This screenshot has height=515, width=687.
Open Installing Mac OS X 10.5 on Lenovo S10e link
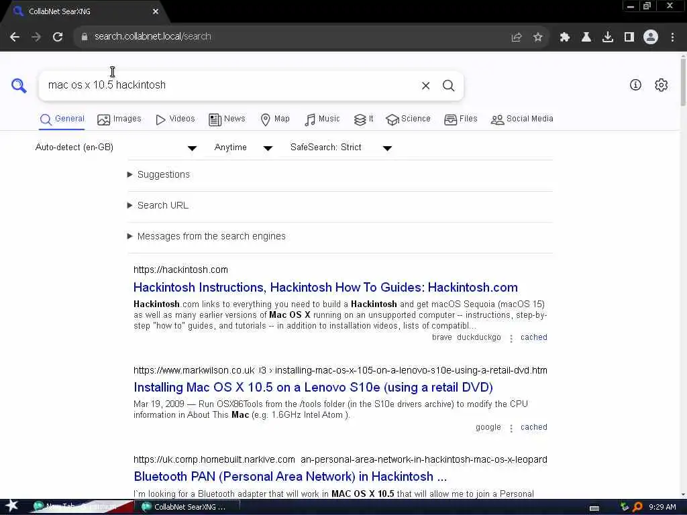313,388
